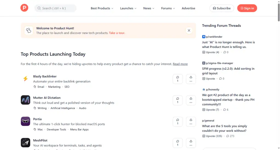The image size is (280, 150).
Task: Upvote the honestly thread, Upvote (7)
Action: (211, 110)
